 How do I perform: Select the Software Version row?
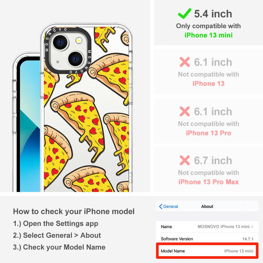pos(207,239)
